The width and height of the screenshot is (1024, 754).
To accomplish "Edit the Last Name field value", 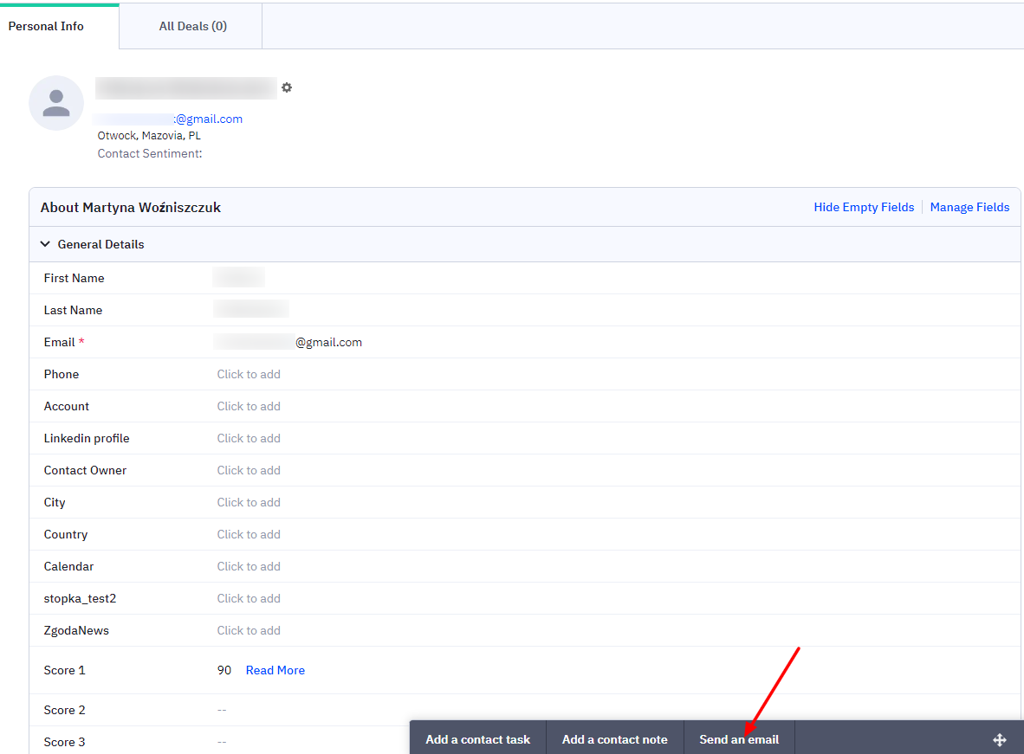I will [x=250, y=309].
